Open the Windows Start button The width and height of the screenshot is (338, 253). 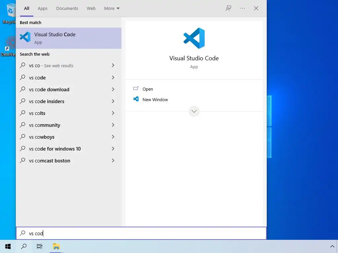pyautogui.click(x=8, y=246)
